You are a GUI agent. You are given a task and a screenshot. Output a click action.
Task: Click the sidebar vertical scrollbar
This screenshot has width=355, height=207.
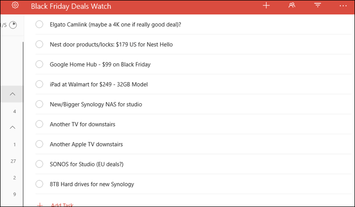click(23, 124)
